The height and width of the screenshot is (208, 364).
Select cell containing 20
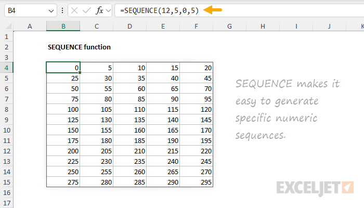coord(197,68)
